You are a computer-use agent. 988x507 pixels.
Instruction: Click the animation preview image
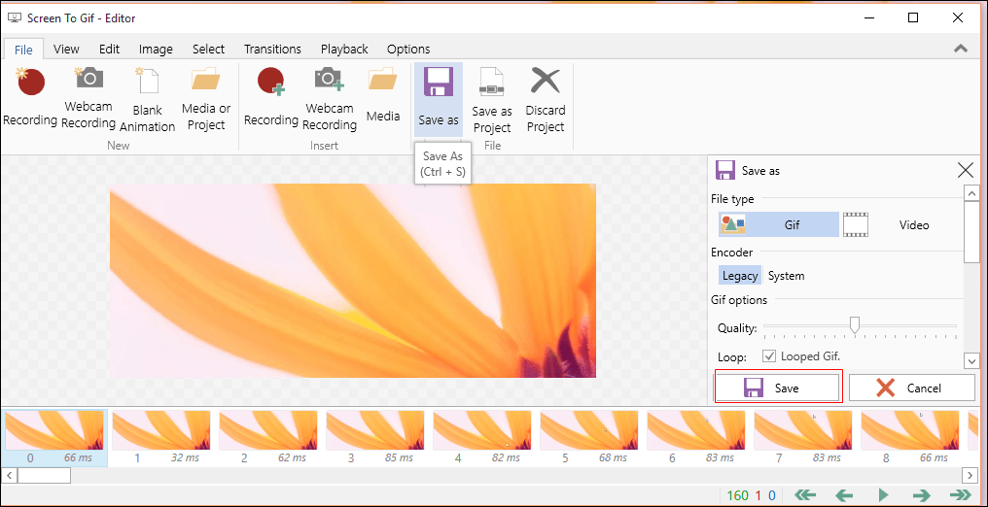coord(353,281)
